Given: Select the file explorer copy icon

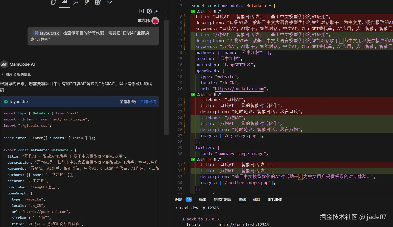Looking at the screenshot, I should [x=53, y=2].
